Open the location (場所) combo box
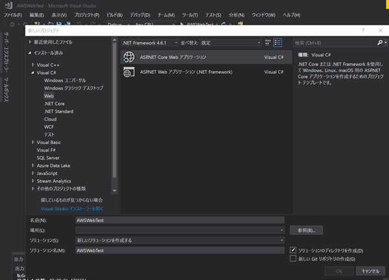Screen dimensions: 389x280 (180, 230)
